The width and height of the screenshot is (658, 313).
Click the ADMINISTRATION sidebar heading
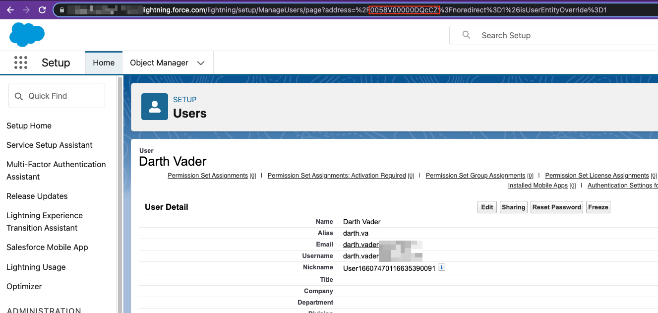point(44,311)
